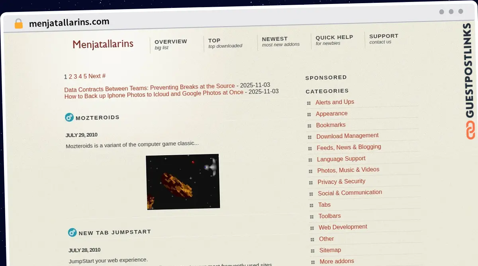Go to pagination page 5

(x=85, y=76)
